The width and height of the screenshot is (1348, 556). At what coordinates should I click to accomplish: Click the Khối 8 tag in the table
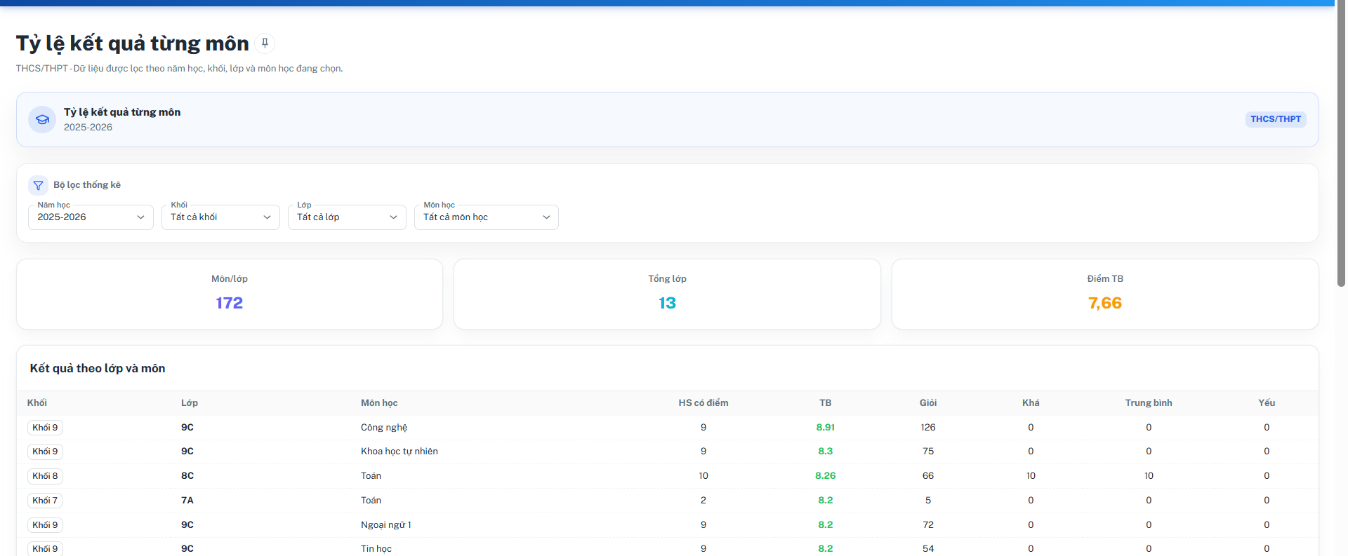coord(45,476)
